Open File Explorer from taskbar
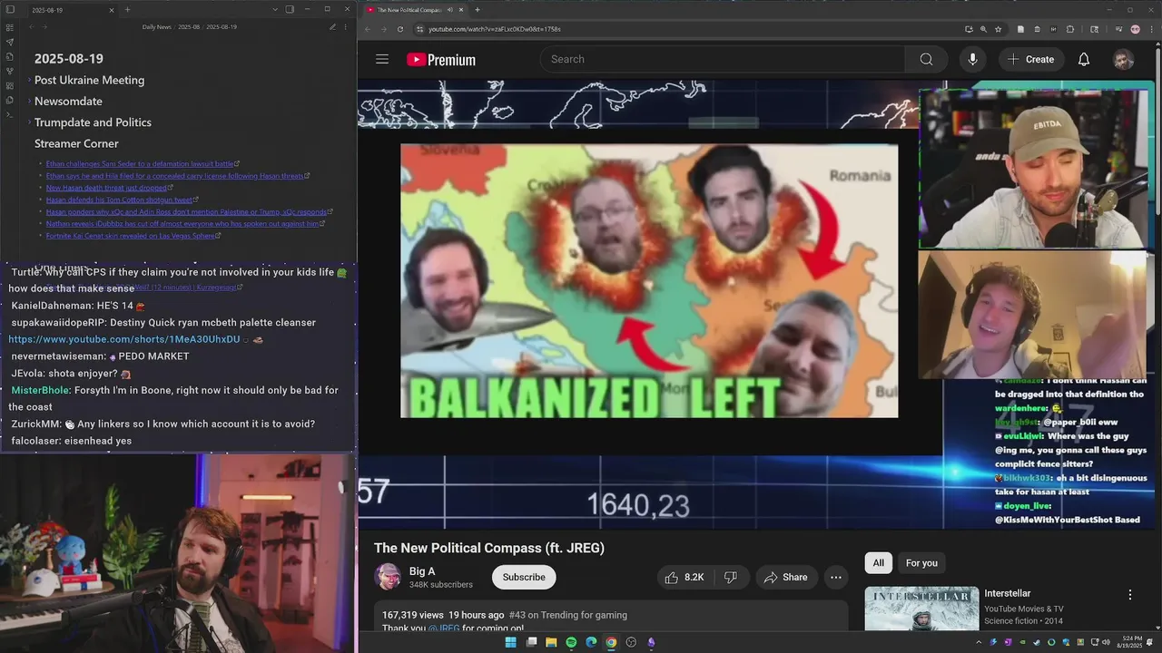This screenshot has width=1162, height=653. (x=551, y=642)
